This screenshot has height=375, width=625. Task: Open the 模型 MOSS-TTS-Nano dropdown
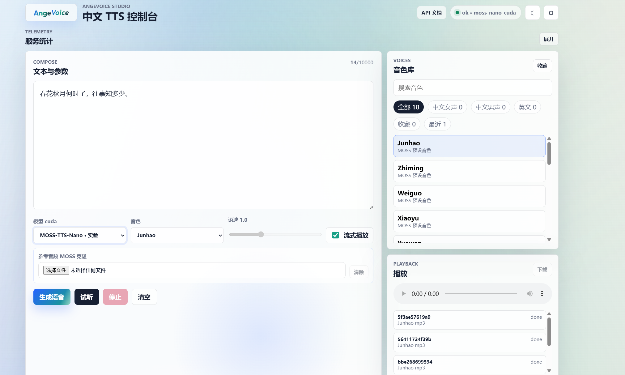[80, 235]
